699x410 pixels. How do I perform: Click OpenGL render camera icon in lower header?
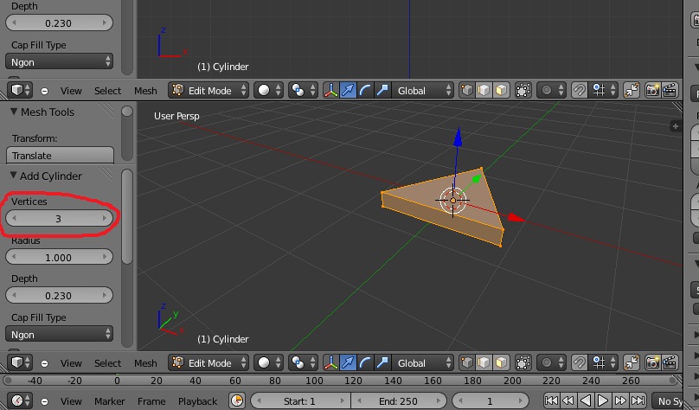point(652,362)
